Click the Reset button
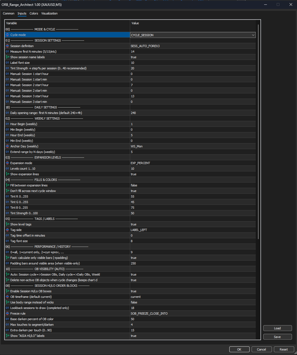The width and height of the screenshot is (297, 355). [284, 349]
